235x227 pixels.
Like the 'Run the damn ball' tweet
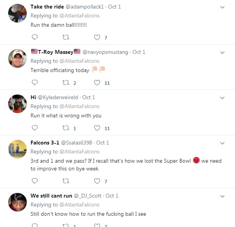coord(97,37)
